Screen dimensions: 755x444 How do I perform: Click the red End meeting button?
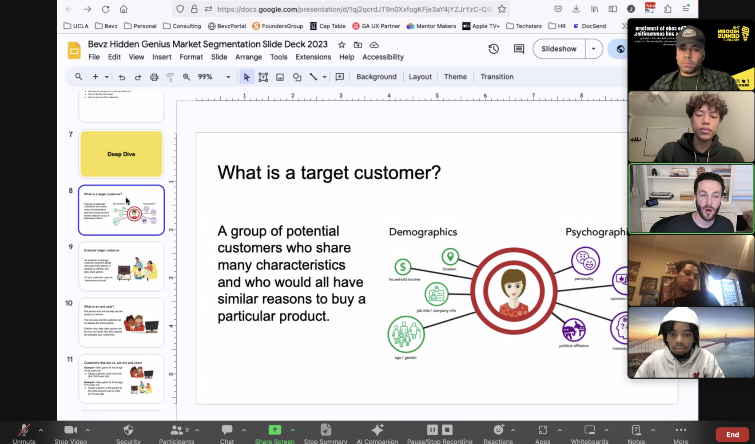coord(732,434)
